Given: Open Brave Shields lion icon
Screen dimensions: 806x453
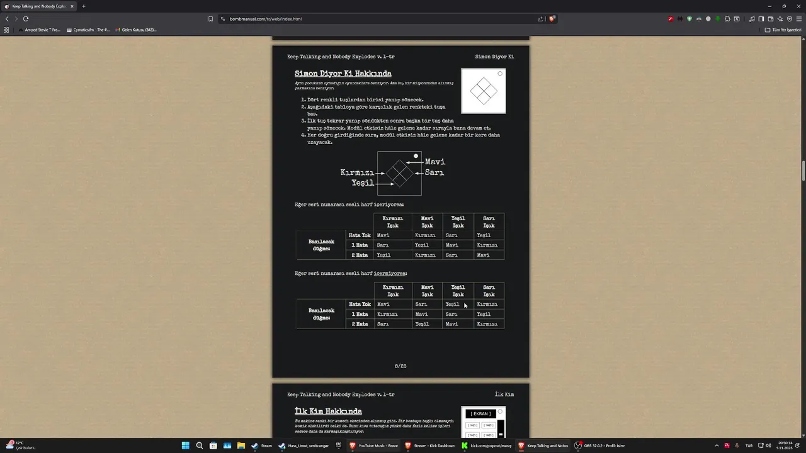Looking at the screenshot, I should [x=552, y=19].
